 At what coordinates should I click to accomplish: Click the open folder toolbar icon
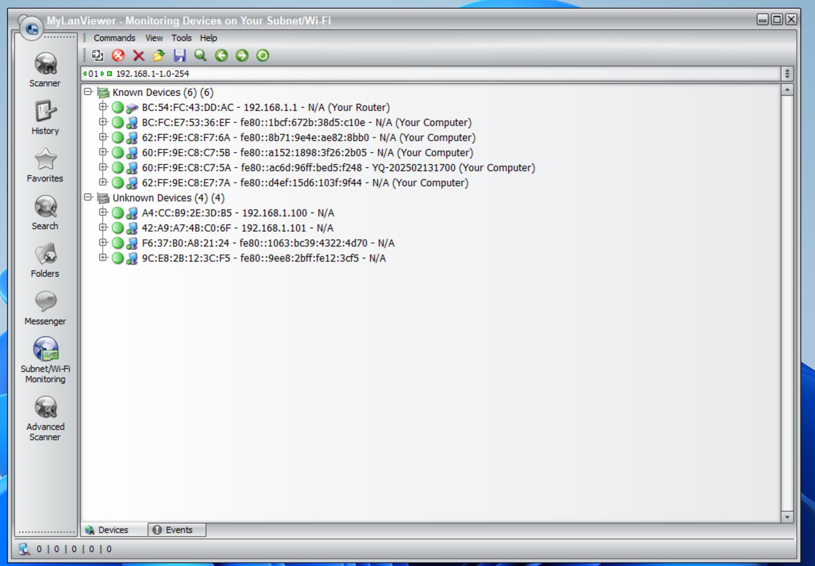[x=159, y=55]
